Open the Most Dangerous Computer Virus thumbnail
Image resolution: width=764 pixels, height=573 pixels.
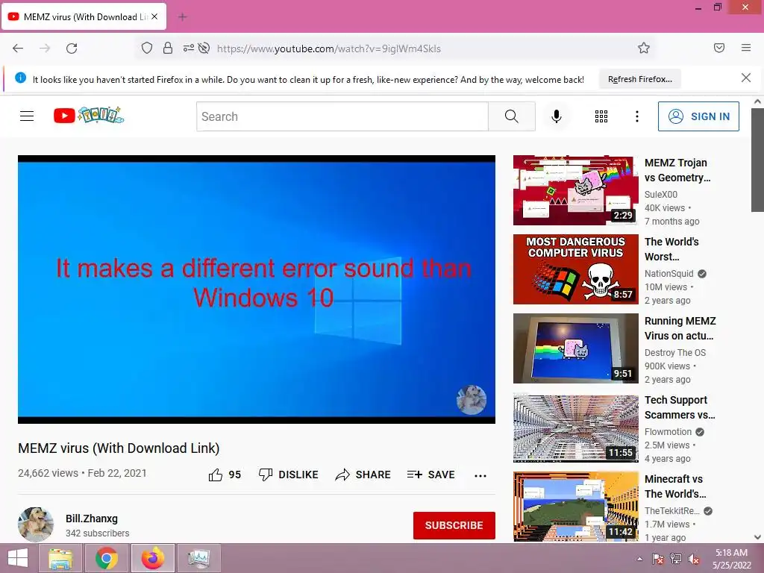click(x=575, y=269)
